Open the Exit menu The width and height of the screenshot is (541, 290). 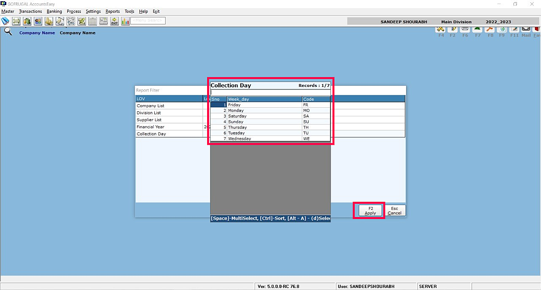tap(156, 11)
